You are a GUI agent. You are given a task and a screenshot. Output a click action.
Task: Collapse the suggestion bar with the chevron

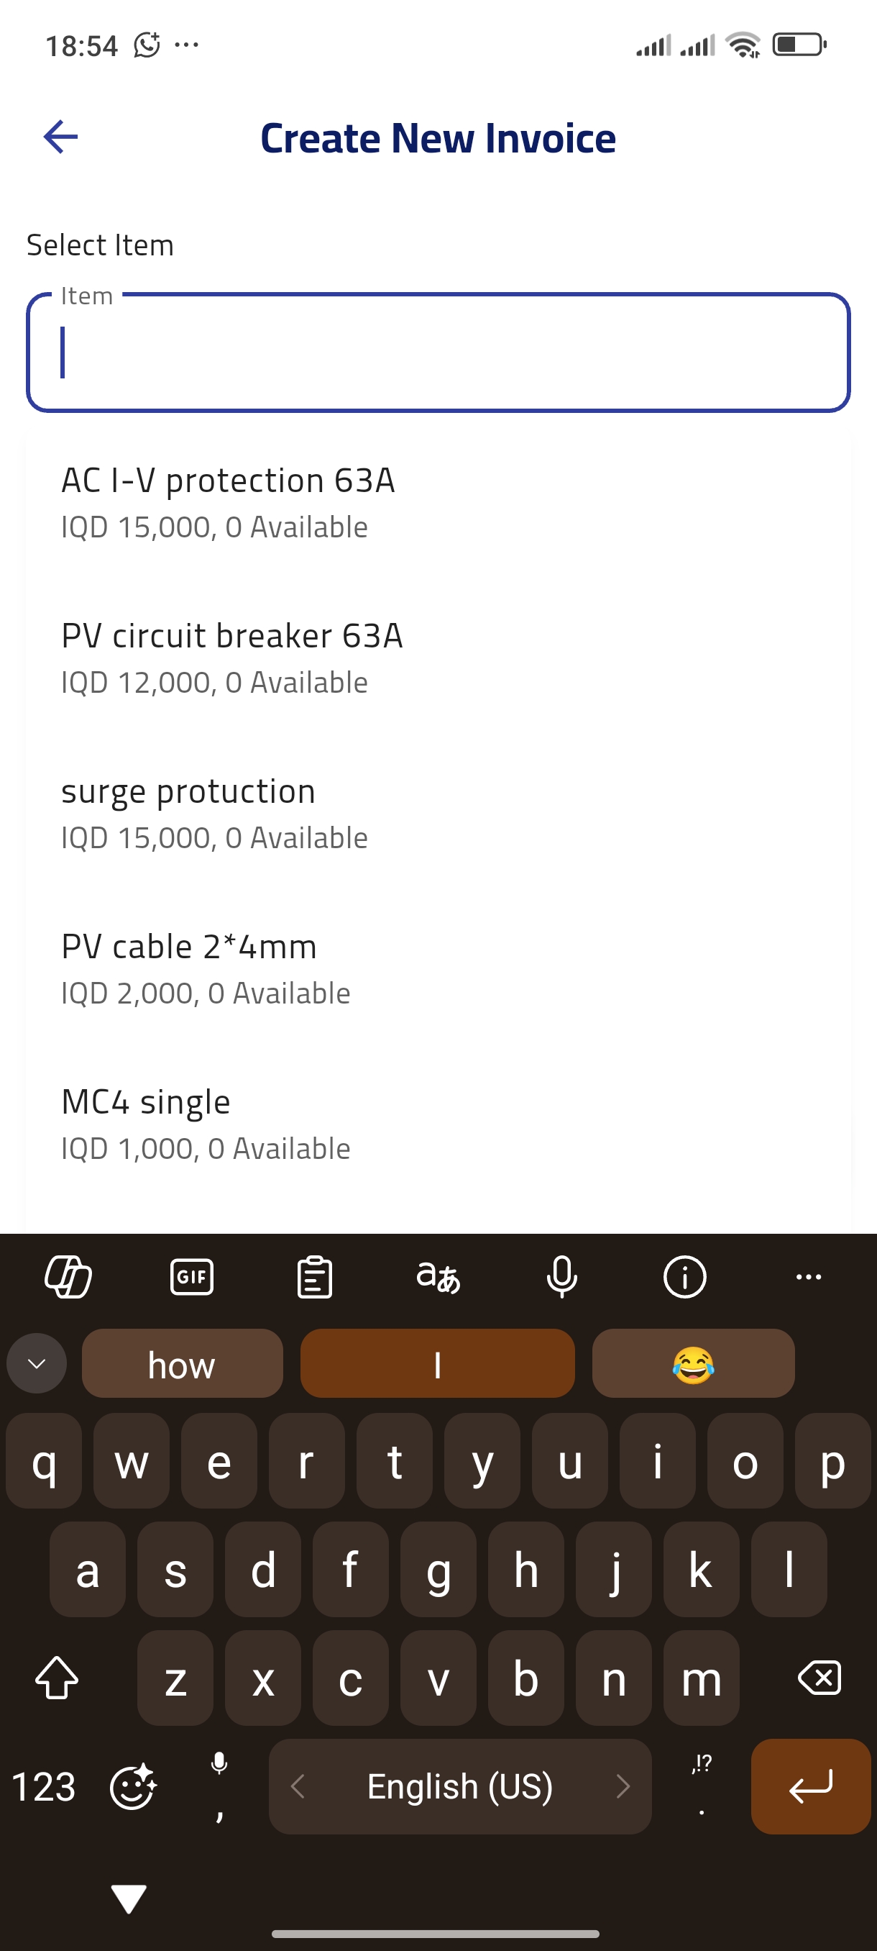click(37, 1363)
